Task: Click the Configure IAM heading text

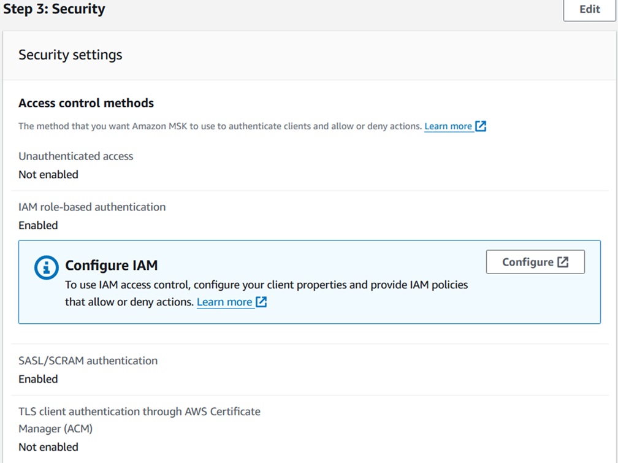Action: click(x=111, y=266)
